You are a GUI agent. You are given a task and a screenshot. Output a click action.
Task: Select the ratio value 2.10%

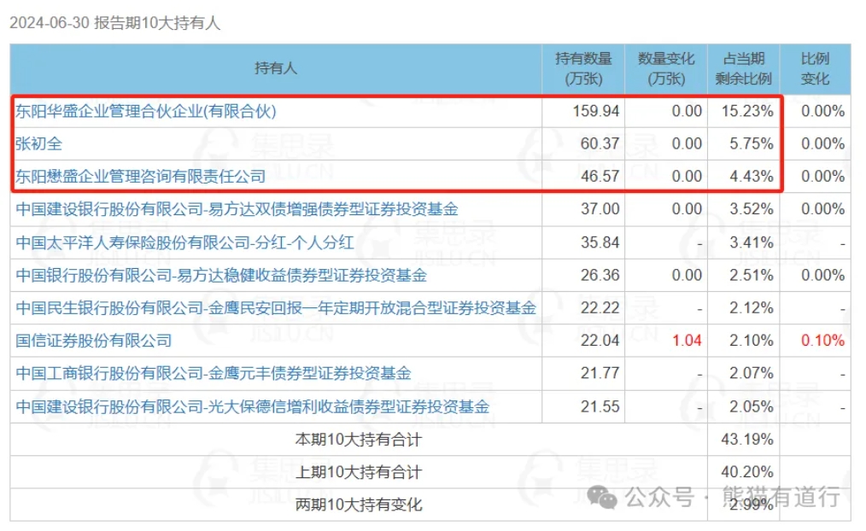click(x=751, y=340)
